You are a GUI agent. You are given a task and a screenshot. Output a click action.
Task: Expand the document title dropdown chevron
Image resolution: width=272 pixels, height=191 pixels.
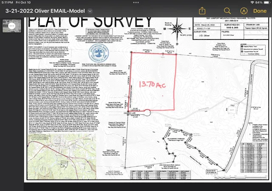pyautogui.click(x=90, y=11)
